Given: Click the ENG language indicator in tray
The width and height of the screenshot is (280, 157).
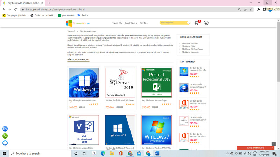Looking at the screenshot, I should click(255, 152).
